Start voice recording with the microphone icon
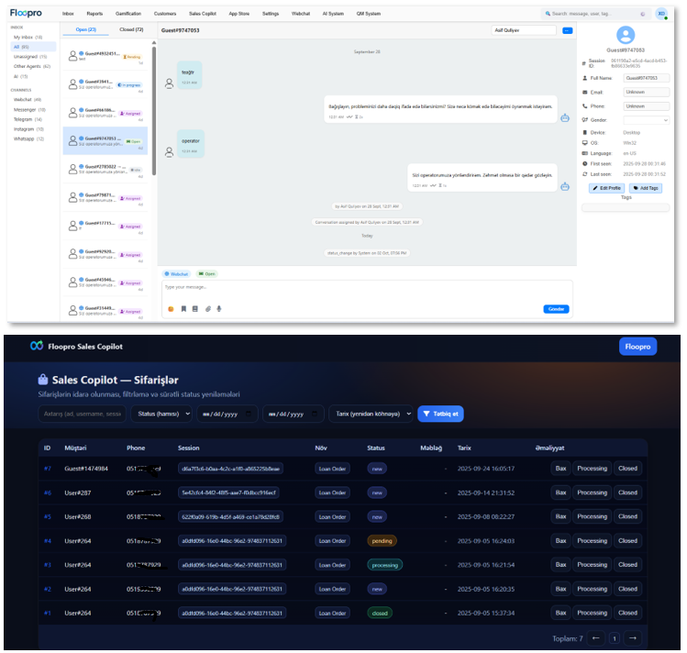The height and width of the screenshot is (653, 687). pyautogui.click(x=219, y=309)
